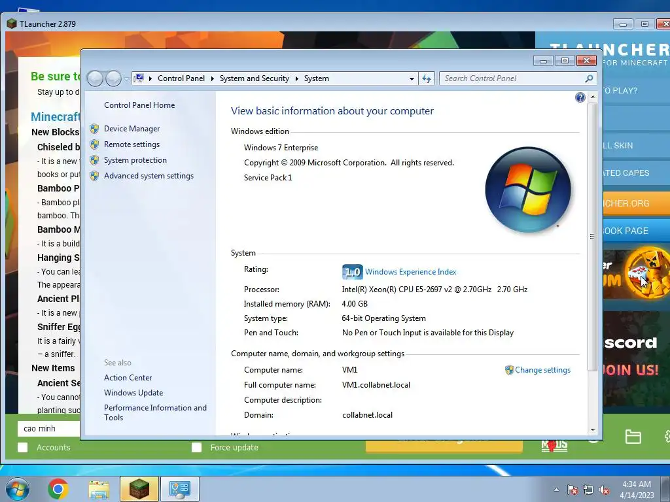This screenshot has height=502, width=670.
Task: Minimize the System Control Panel window
Action: [543, 61]
